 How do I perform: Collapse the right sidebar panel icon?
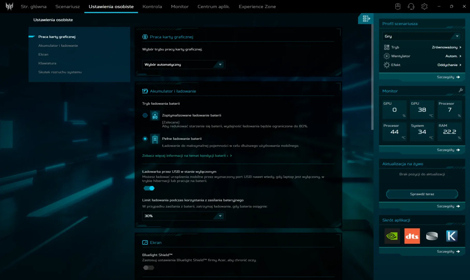(366, 18)
